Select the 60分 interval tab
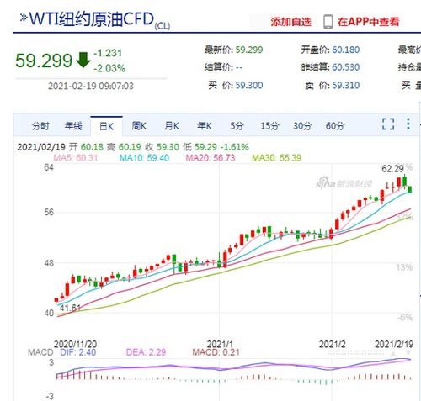Viewport: 421px width, 401px height. pyautogui.click(x=335, y=126)
